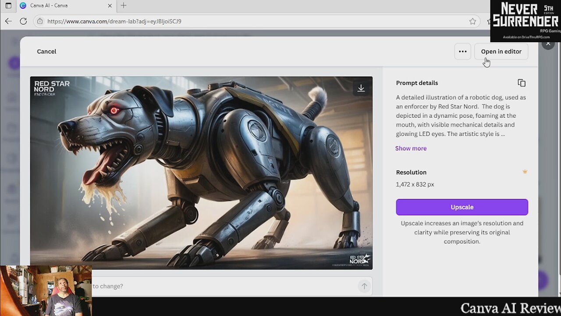The image size is (561, 316).
Task: Show more of the prompt
Action: (x=411, y=148)
